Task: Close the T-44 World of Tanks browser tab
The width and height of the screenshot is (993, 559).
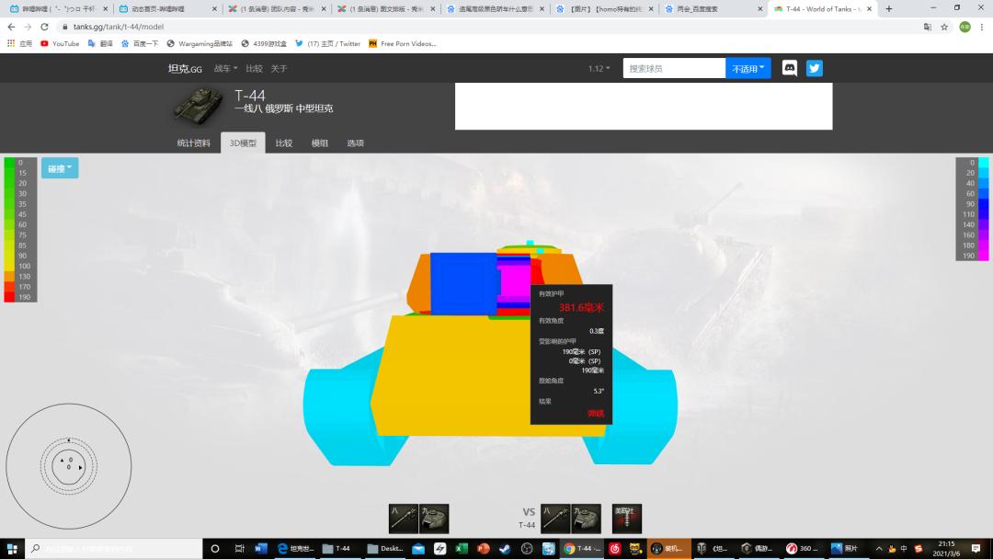Action: pos(869,9)
